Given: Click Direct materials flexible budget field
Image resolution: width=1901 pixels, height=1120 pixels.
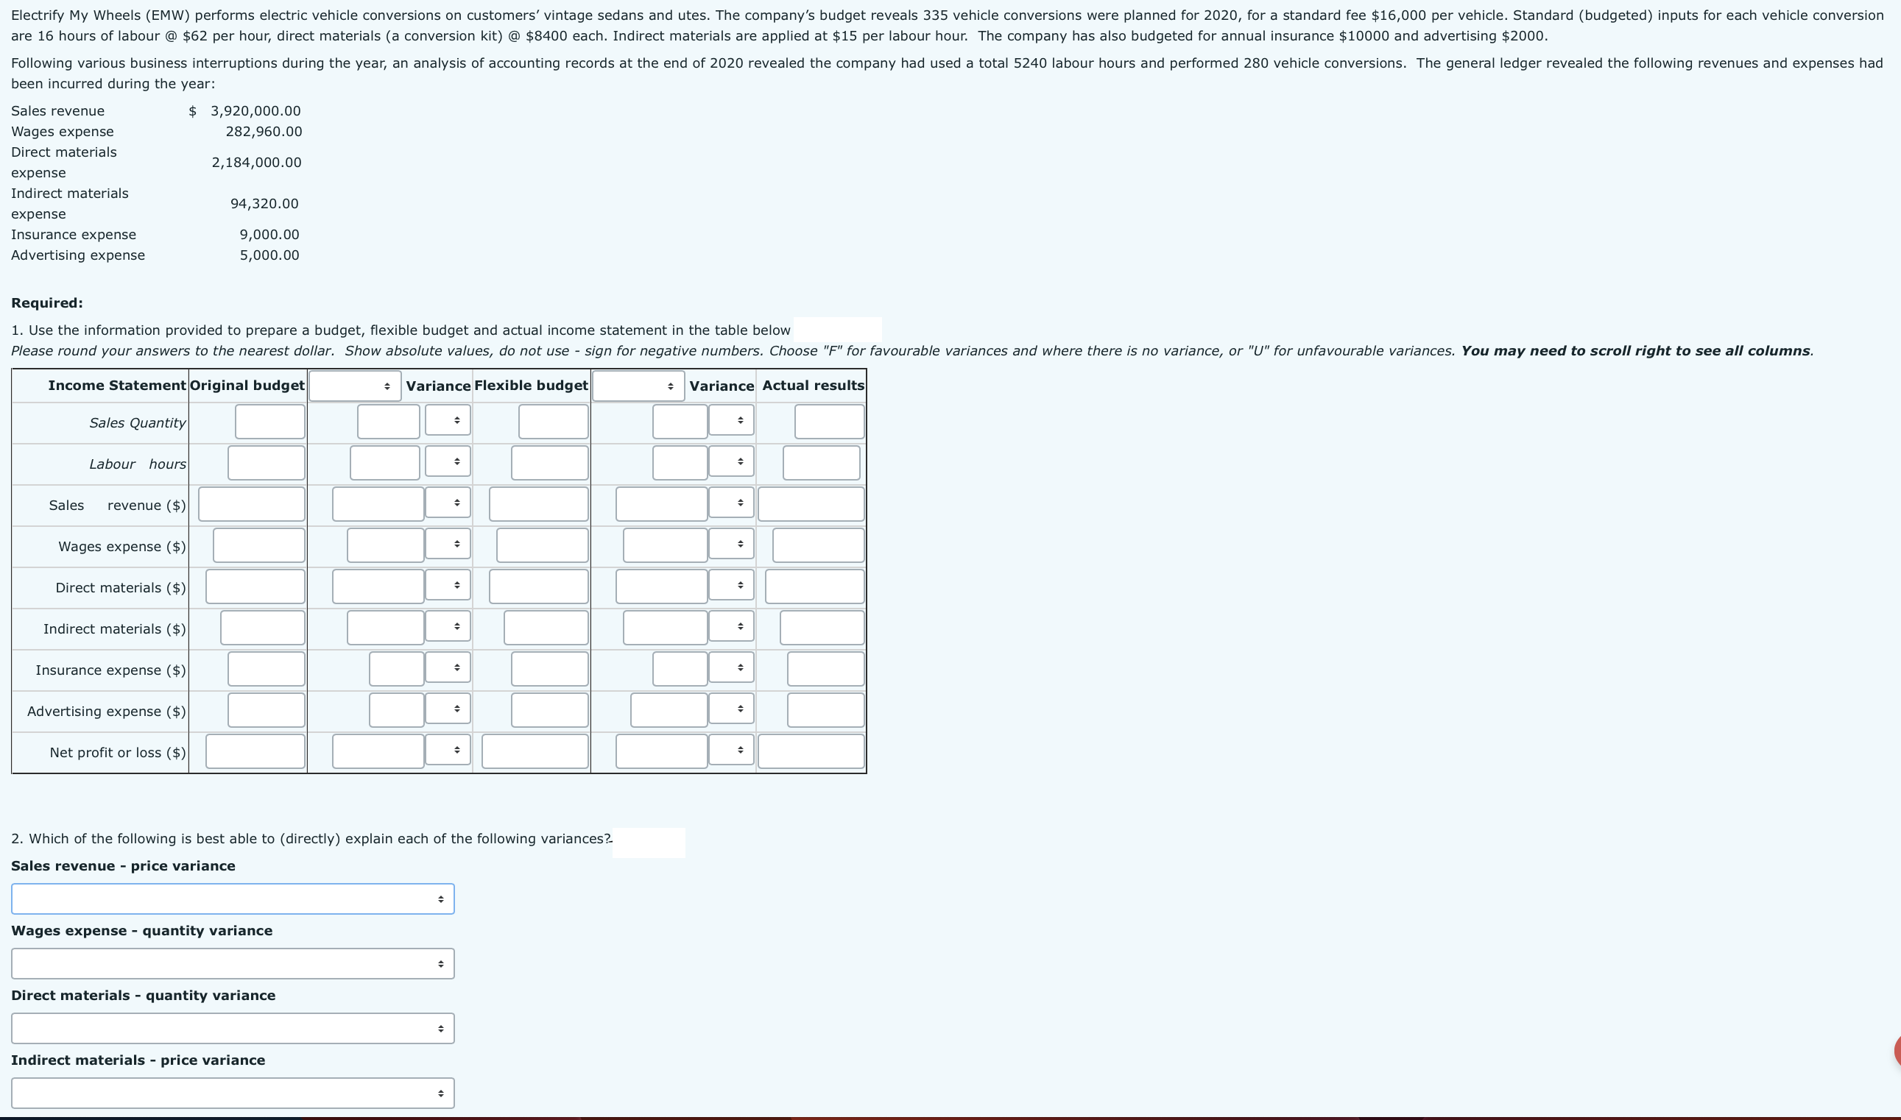Looking at the screenshot, I should [537, 586].
